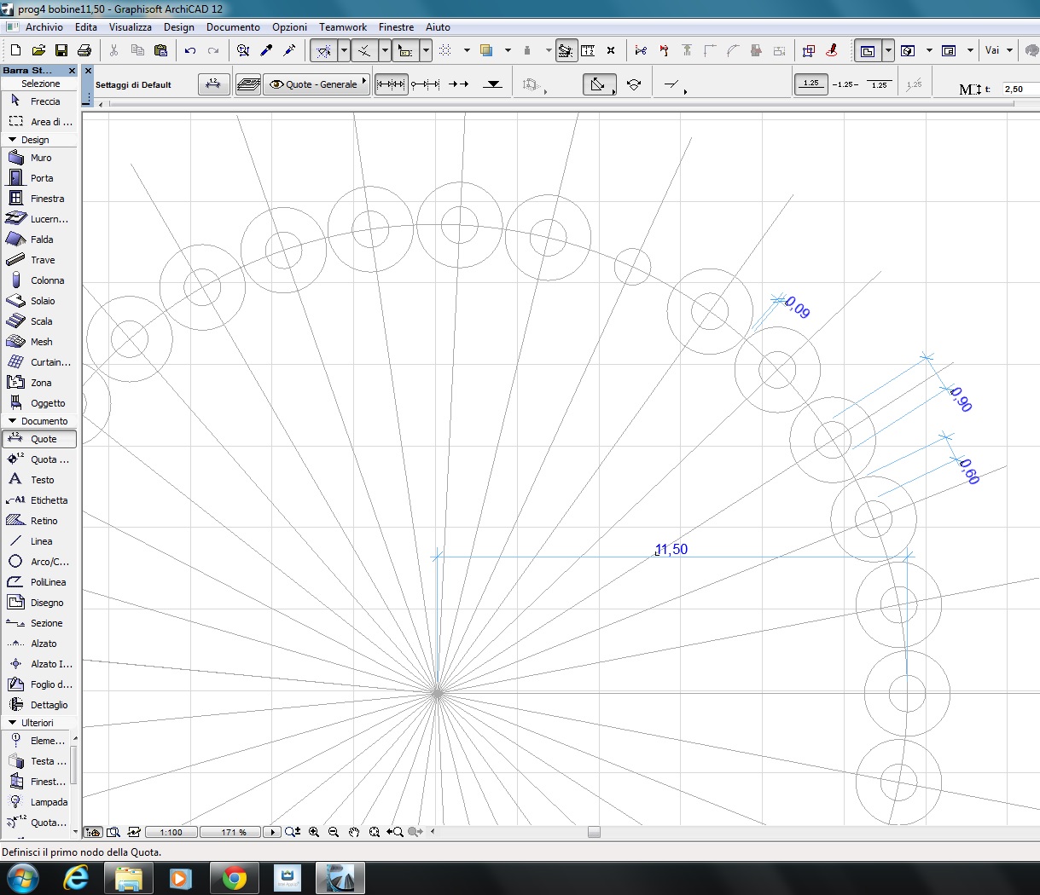Viewport: 1040px width, 895px height.
Task: Click the Save floppy disk icon
Action: [61, 51]
